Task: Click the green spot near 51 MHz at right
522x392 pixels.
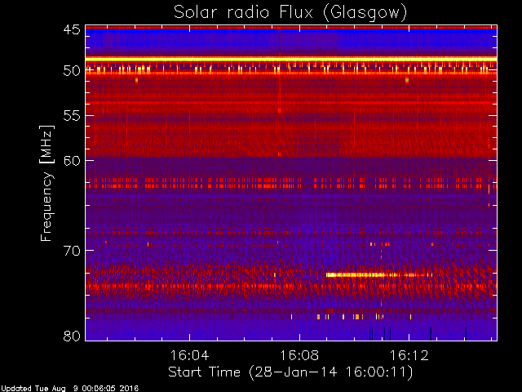Action: (x=407, y=80)
